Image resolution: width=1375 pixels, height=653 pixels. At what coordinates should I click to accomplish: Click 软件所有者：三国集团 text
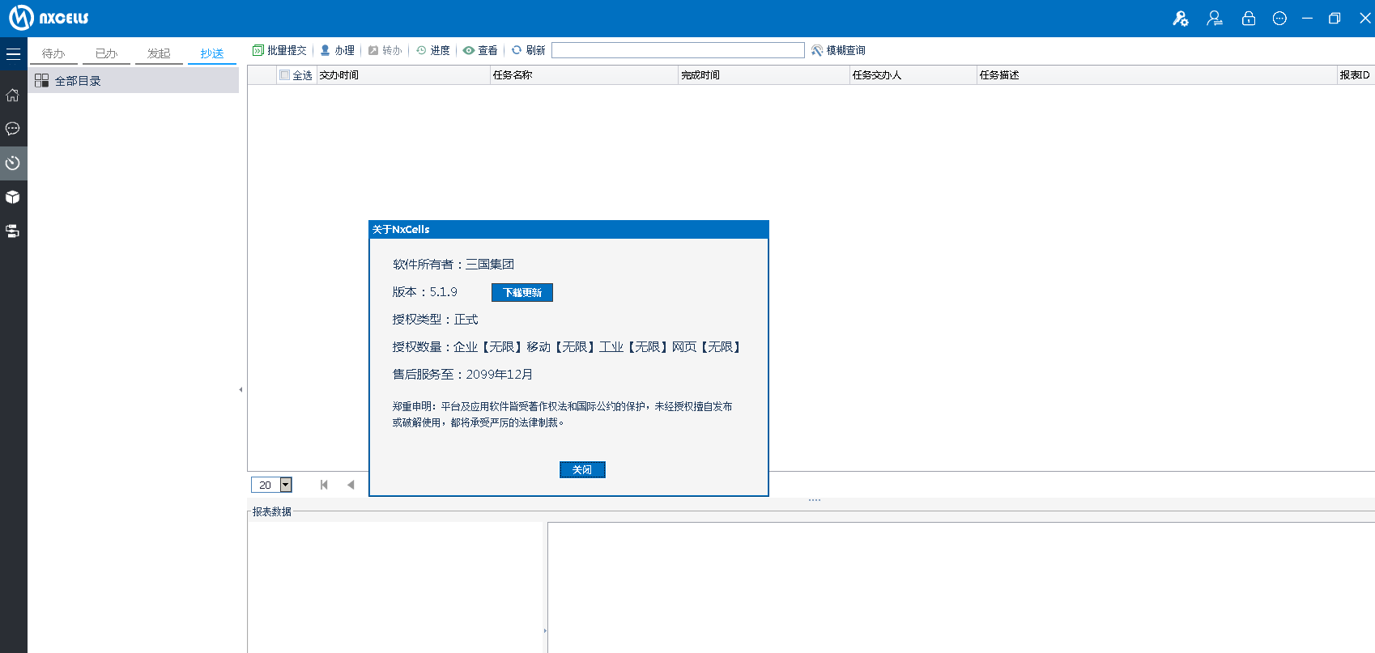pos(453,265)
